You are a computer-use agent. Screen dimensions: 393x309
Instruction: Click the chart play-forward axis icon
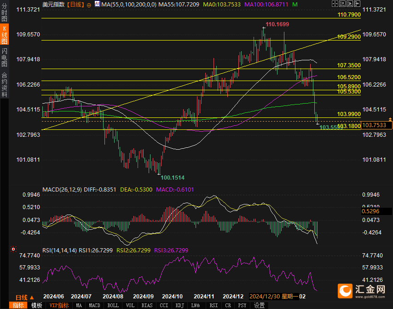pyautogui.click(x=350, y=4)
